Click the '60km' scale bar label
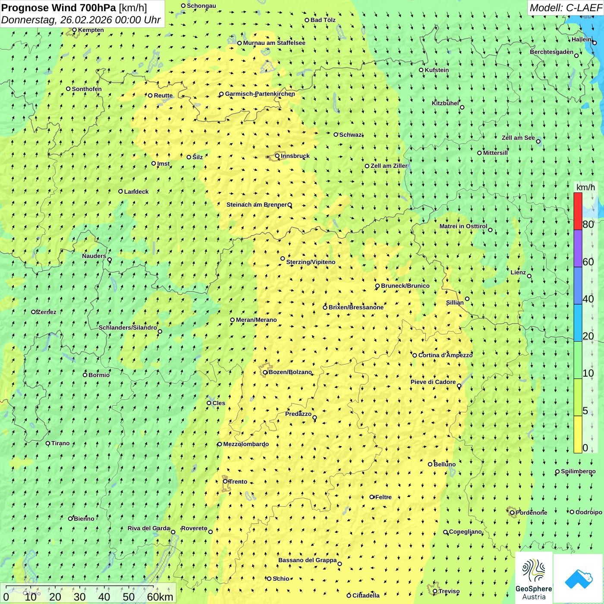 point(160,597)
